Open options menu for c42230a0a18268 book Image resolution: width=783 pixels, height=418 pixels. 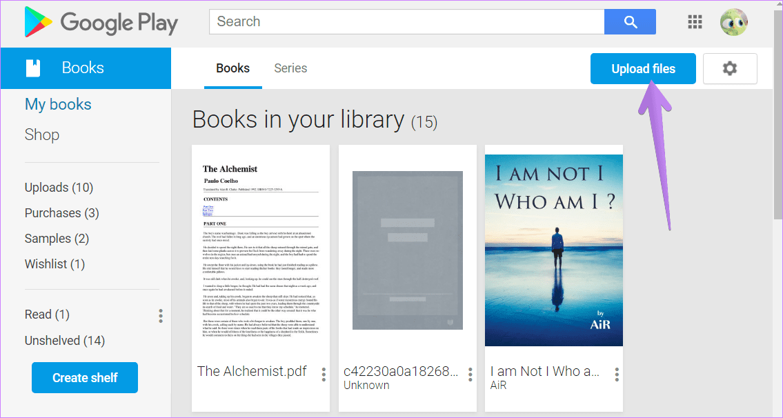[x=470, y=374]
